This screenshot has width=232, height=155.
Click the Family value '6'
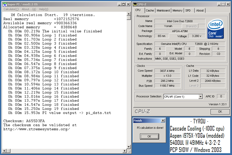click(x=160, y=49)
